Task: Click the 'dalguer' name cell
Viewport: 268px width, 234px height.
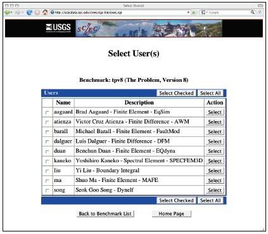Action: pos(63,141)
